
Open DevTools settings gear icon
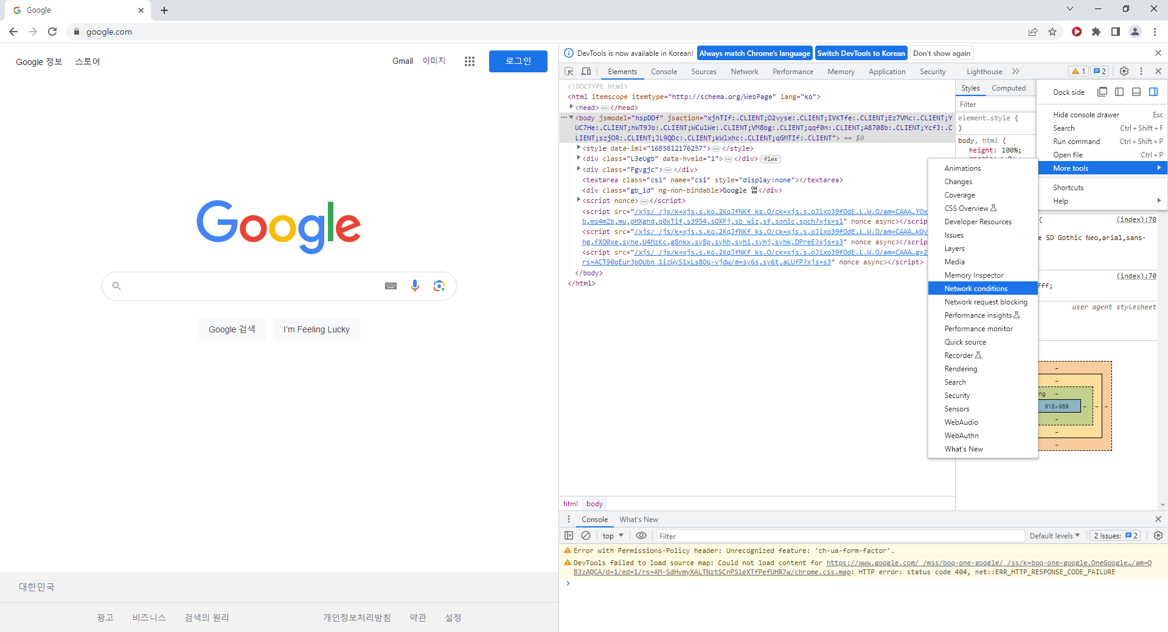[1124, 71]
